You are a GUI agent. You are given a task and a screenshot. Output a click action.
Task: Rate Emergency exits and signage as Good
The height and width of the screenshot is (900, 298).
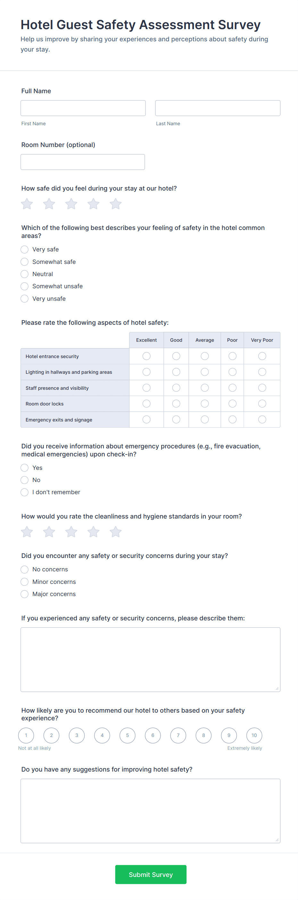pos(176,419)
